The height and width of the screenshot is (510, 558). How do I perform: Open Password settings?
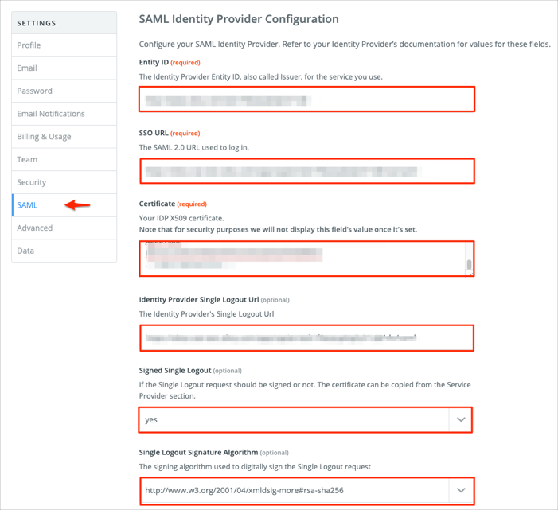tap(35, 91)
